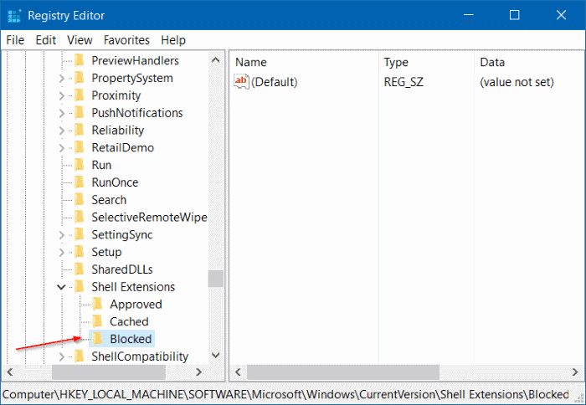Minimize the Registry Editor window
586x405 pixels.
click(469, 15)
